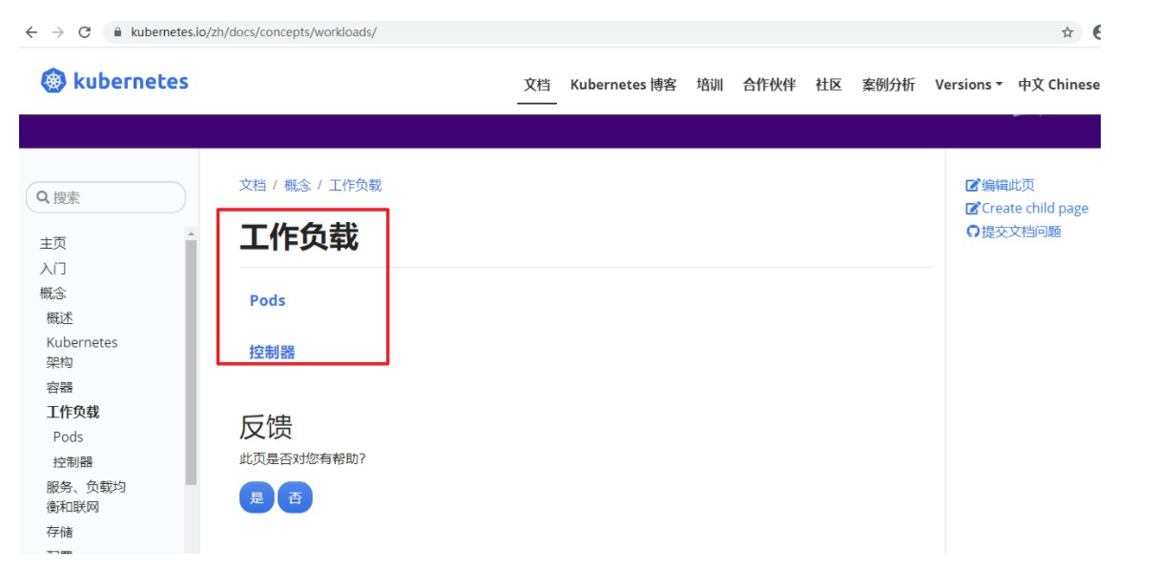
Task: Click the 概念 breadcrumb link
Action: [x=298, y=185]
